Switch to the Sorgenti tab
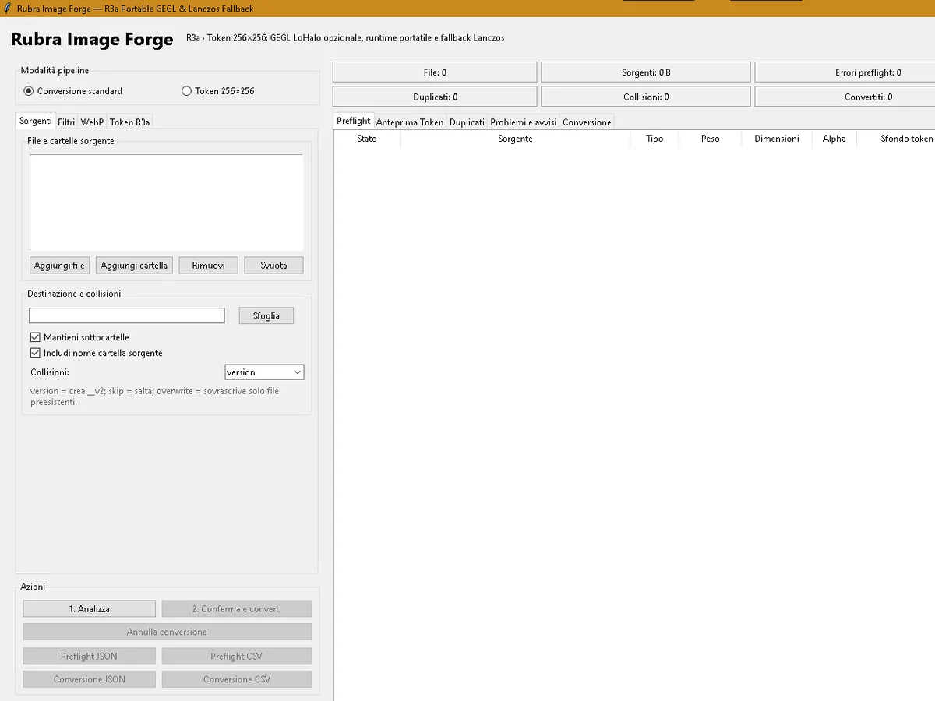The width and height of the screenshot is (935, 701). coord(35,121)
